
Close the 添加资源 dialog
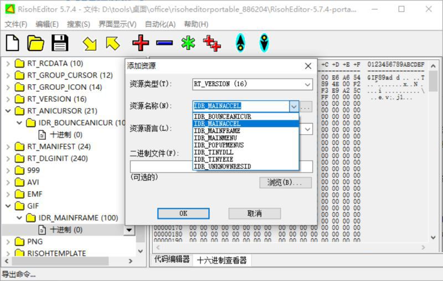[x=308, y=66]
